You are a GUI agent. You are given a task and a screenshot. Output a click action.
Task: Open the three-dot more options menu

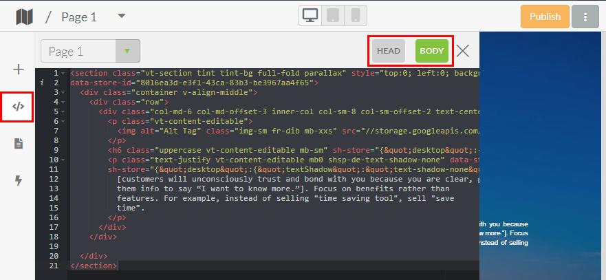[x=585, y=17]
